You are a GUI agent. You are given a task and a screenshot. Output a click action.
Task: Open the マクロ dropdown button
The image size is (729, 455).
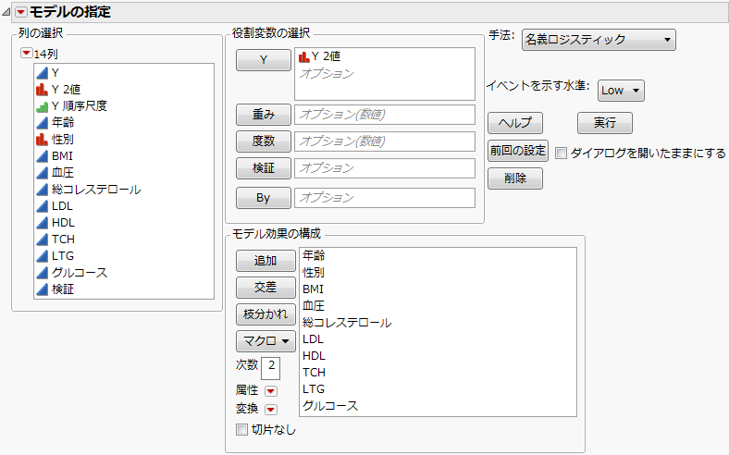(266, 340)
